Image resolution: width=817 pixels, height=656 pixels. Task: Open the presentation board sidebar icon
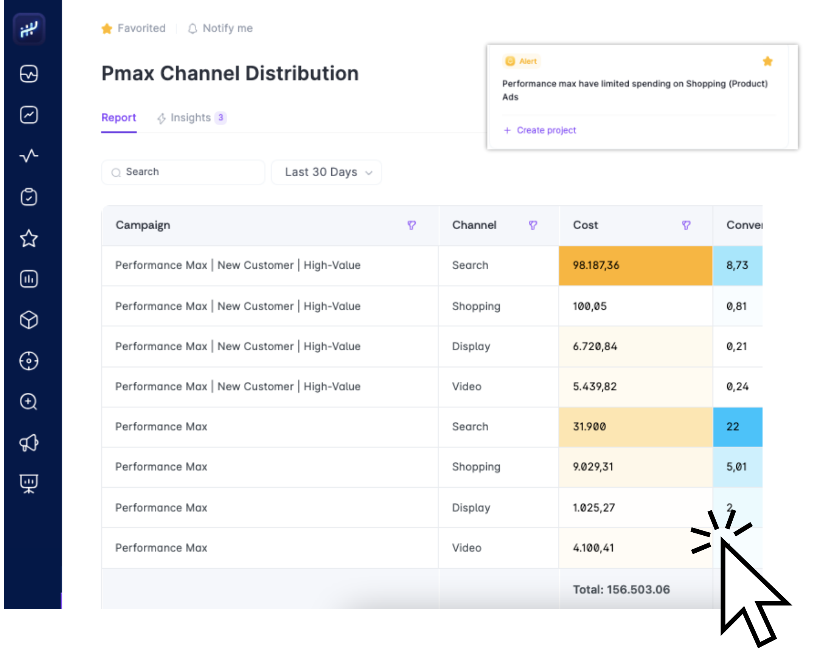pyautogui.click(x=29, y=483)
